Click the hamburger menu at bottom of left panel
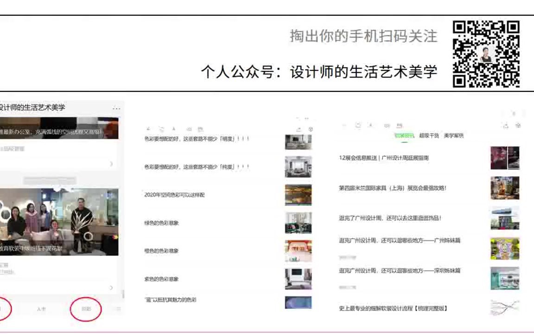Image resolution: width=534 pixels, height=334 pixels. pos(118,308)
